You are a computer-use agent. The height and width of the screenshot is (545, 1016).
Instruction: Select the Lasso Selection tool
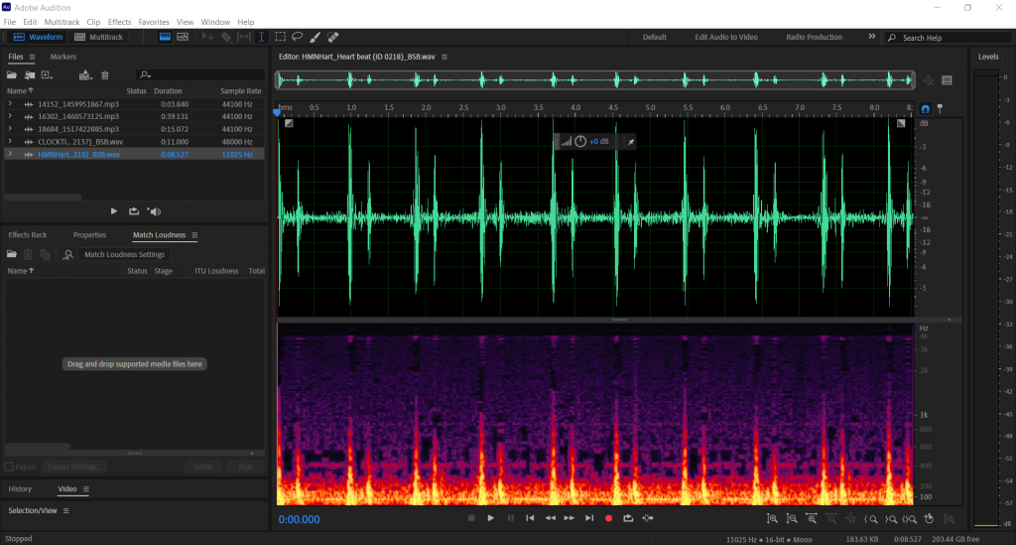pos(297,37)
